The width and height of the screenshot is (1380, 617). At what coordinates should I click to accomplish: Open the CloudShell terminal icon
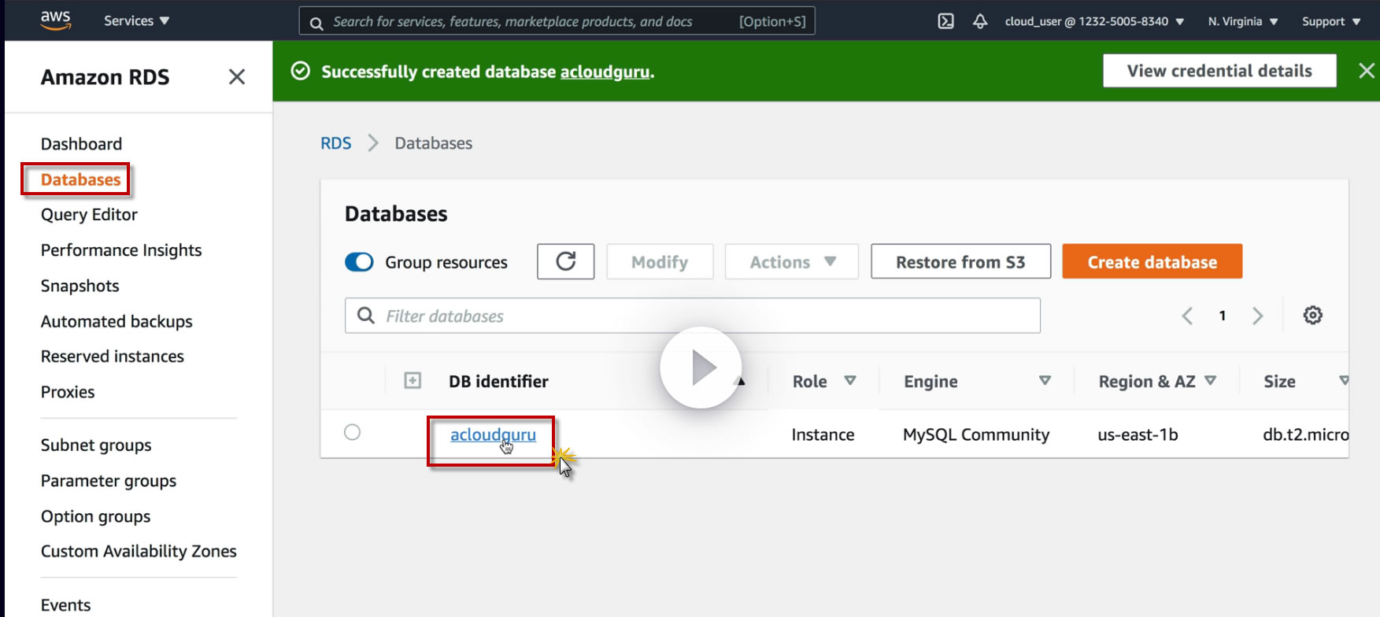945,21
